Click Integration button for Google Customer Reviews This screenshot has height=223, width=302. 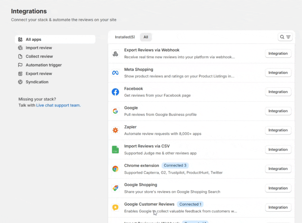click(x=278, y=208)
